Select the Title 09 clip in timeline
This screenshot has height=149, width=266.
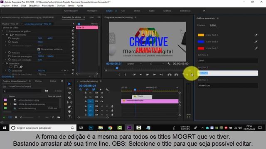(142, 97)
